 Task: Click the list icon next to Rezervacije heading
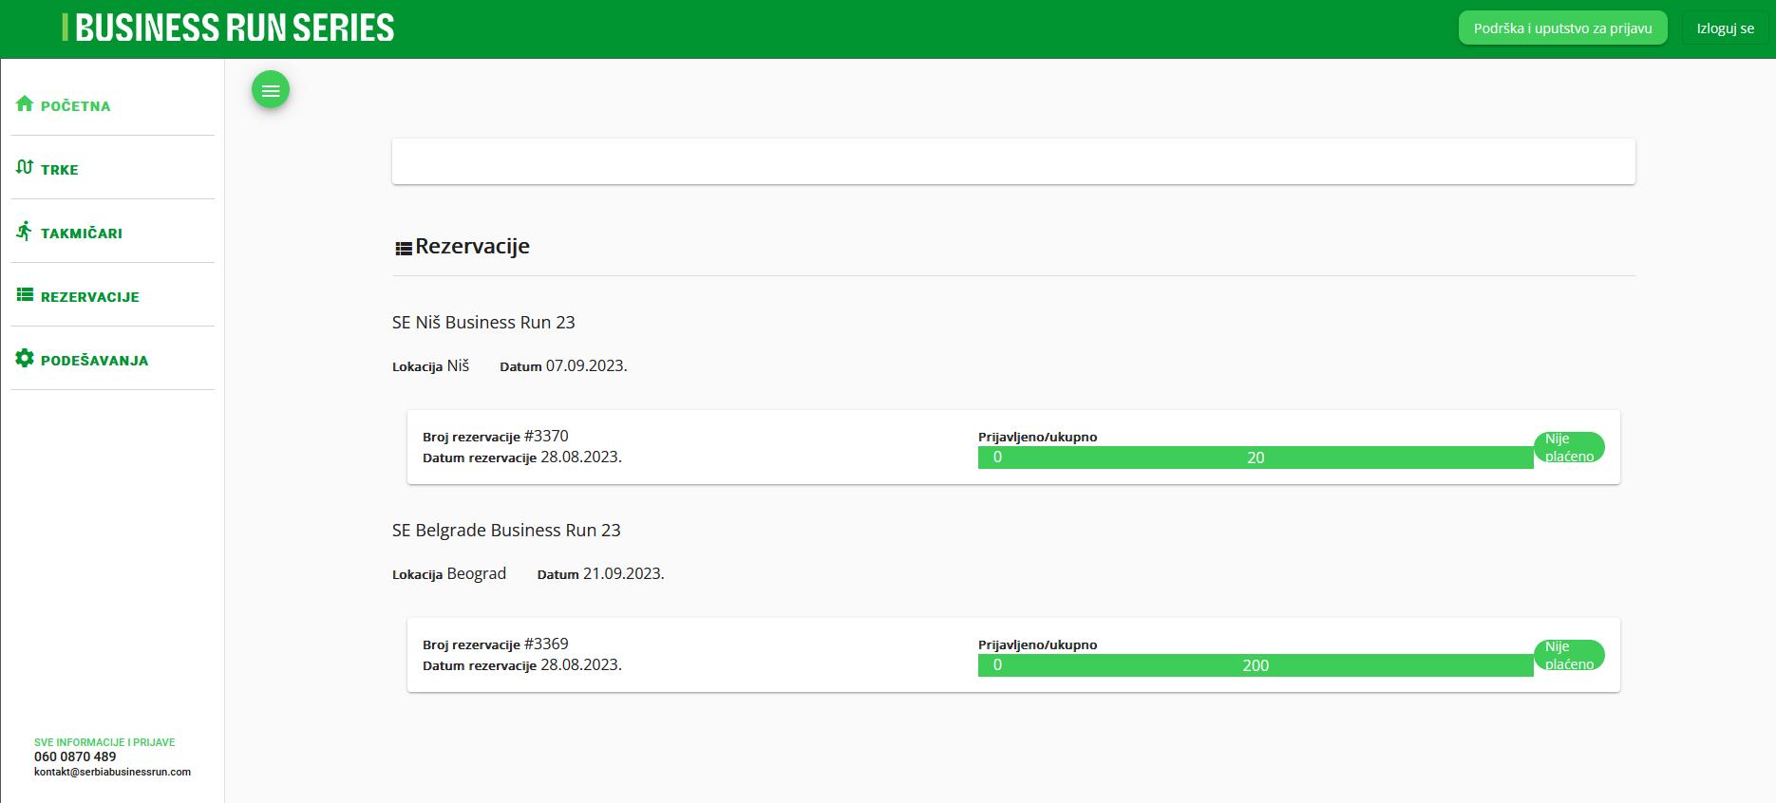(404, 249)
